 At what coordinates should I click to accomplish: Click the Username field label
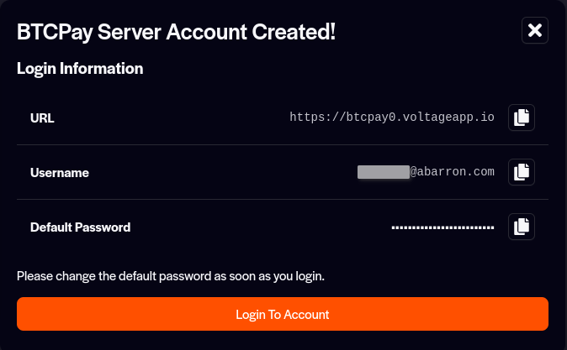(x=60, y=173)
